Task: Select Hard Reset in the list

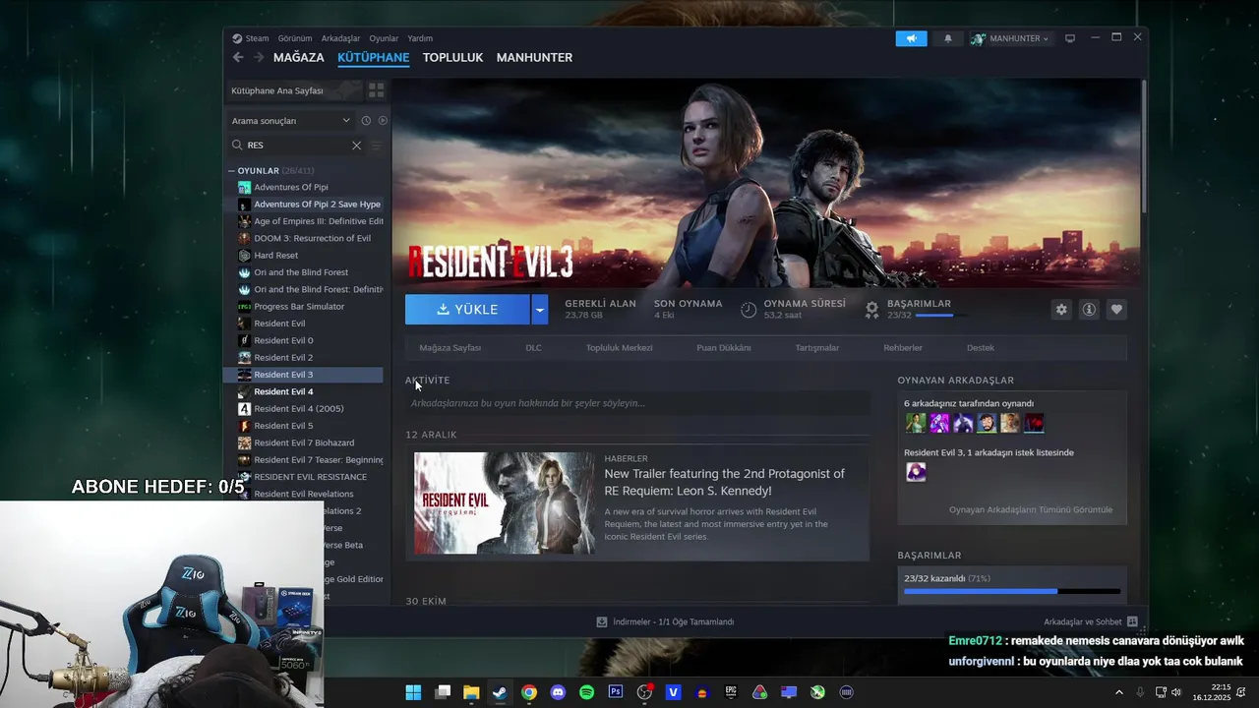Action: coord(303,256)
